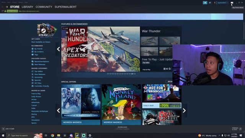The width and height of the screenshot is (245, 138).
Task: Click the page reload icon
Action: pyautogui.click(x=3, y=11)
